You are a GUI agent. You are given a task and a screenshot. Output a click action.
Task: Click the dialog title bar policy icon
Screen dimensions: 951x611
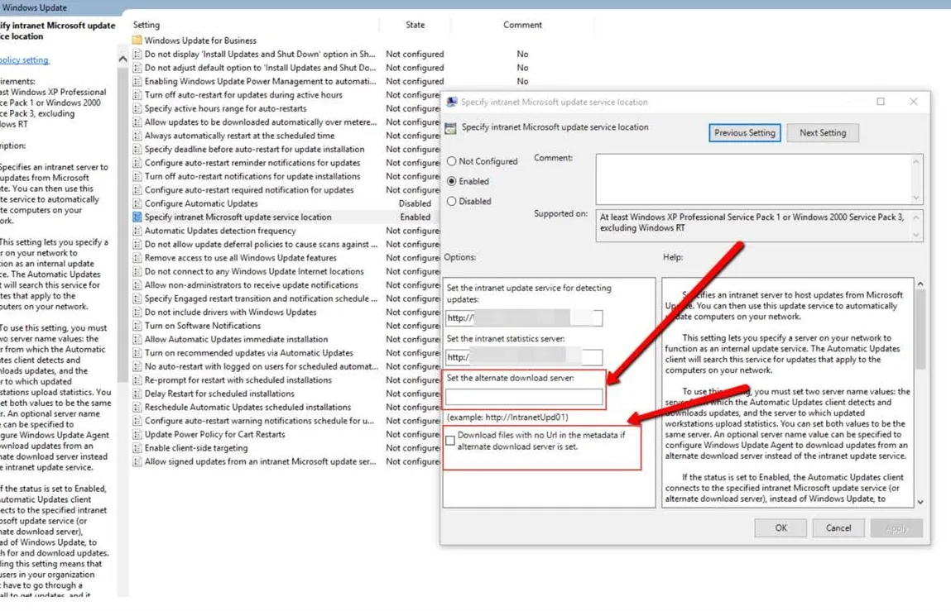(452, 103)
